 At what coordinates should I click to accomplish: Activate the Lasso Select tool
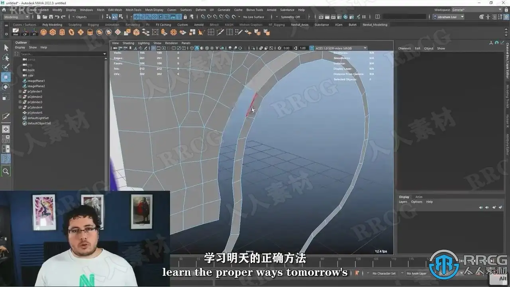(6, 57)
